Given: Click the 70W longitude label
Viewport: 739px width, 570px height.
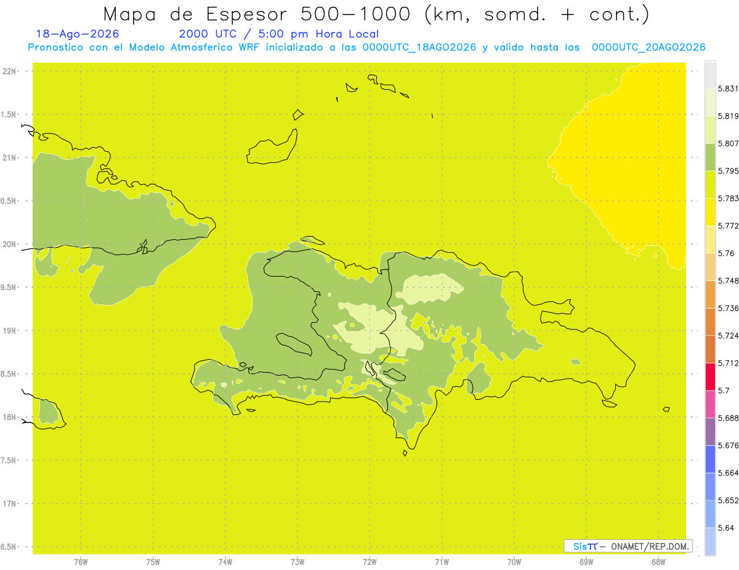Looking at the screenshot, I should click(x=514, y=561).
